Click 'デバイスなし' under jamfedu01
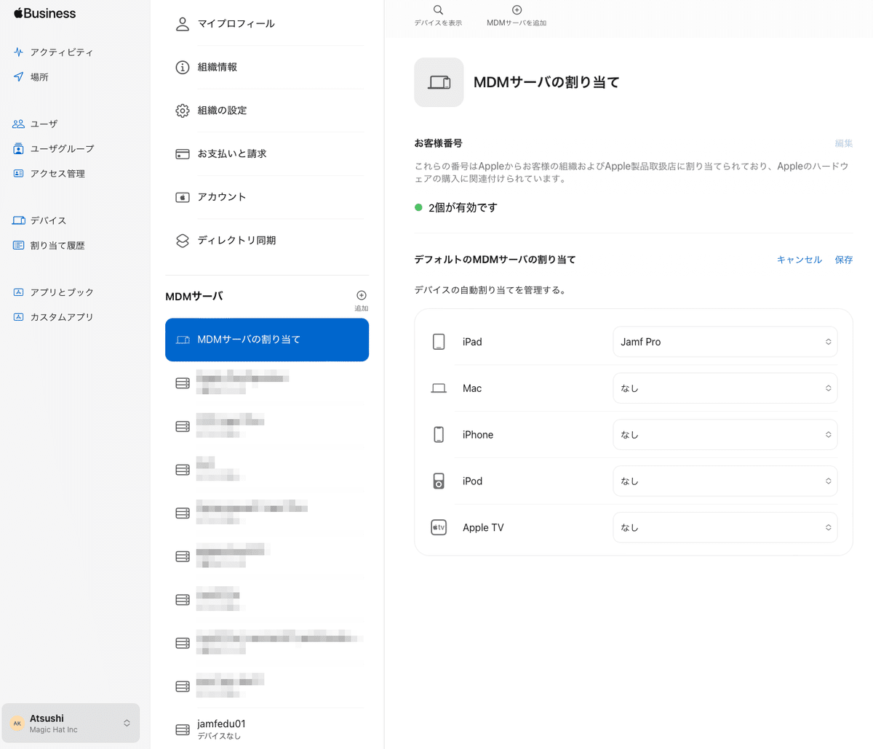This screenshot has width=873, height=749. (x=219, y=736)
